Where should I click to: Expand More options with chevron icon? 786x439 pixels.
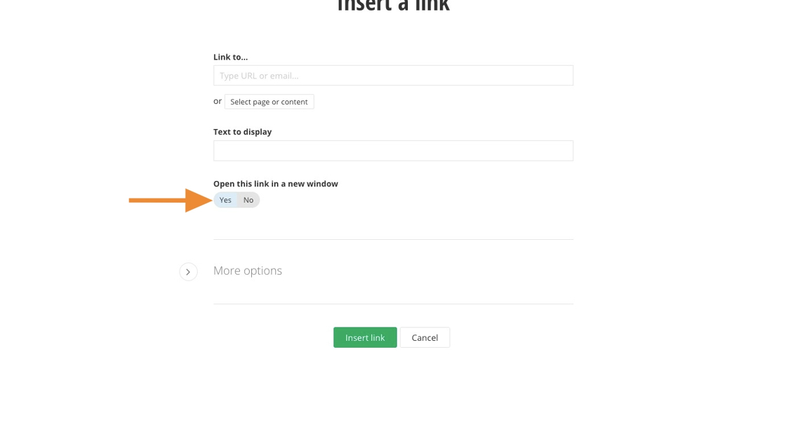188,271
